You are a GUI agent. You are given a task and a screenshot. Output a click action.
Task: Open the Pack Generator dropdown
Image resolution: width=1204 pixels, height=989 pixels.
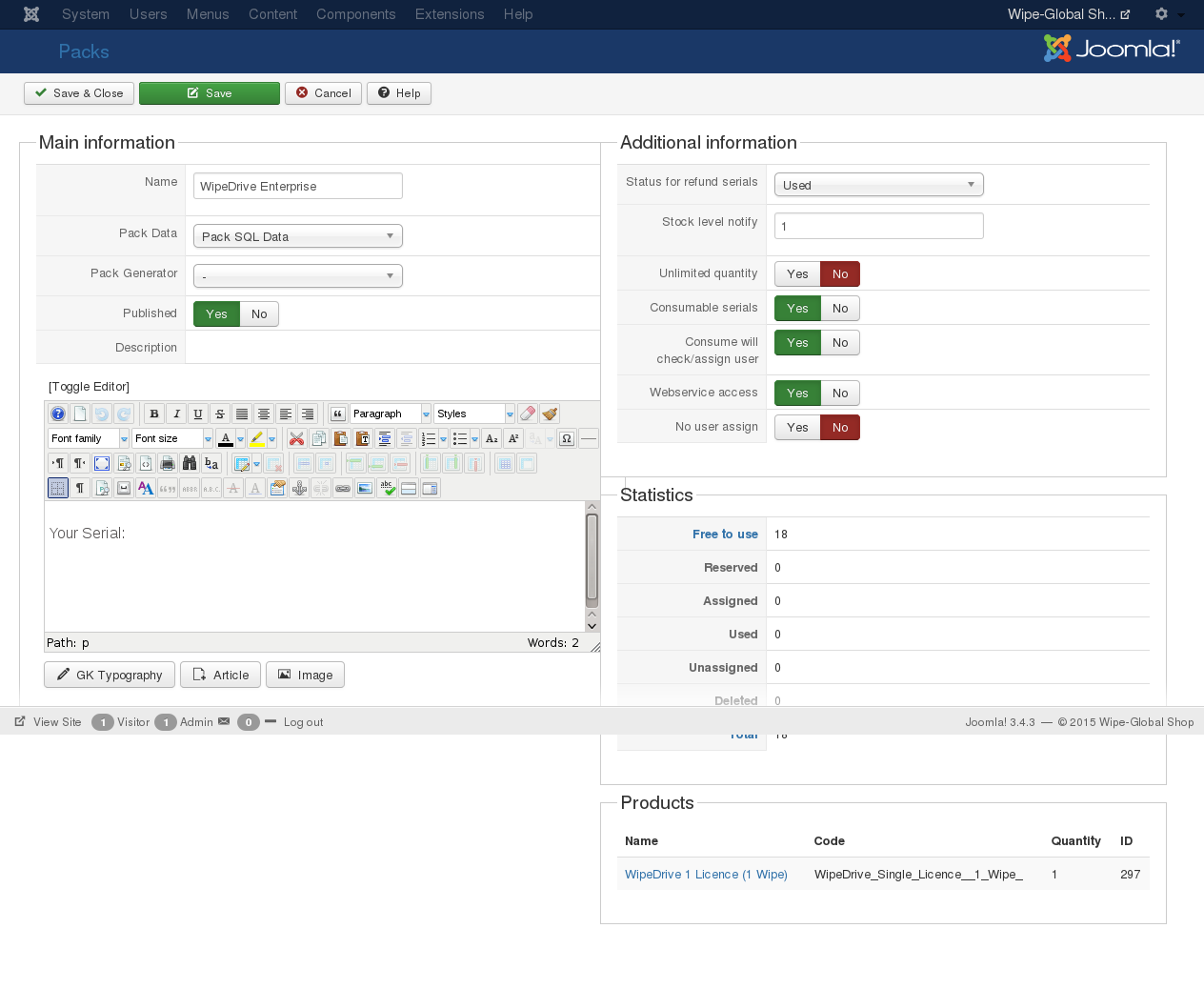(x=298, y=276)
